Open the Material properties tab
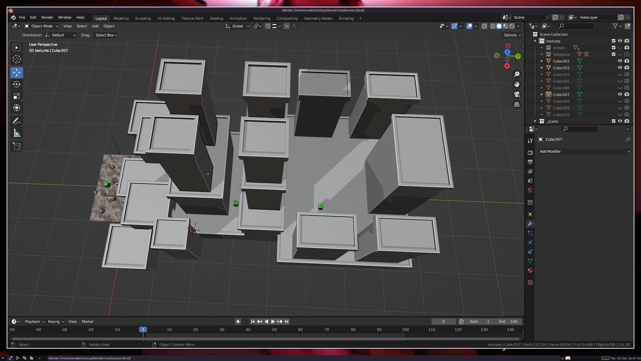Image resolution: width=641 pixels, height=361 pixels. pyautogui.click(x=530, y=270)
